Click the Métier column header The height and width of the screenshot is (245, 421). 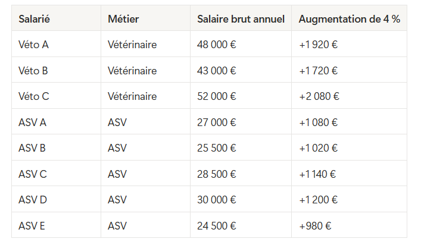click(145, 18)
